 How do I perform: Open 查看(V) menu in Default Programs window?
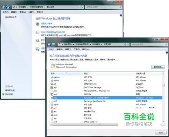point(23,12)
